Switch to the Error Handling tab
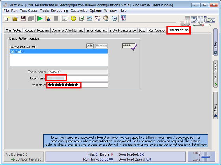The width and height of the screenshot is (221, 165). (96, 31)
